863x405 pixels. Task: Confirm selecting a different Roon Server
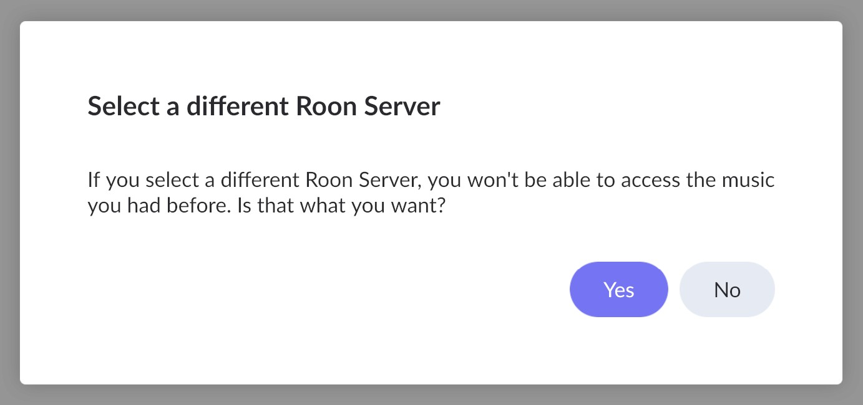618,290
